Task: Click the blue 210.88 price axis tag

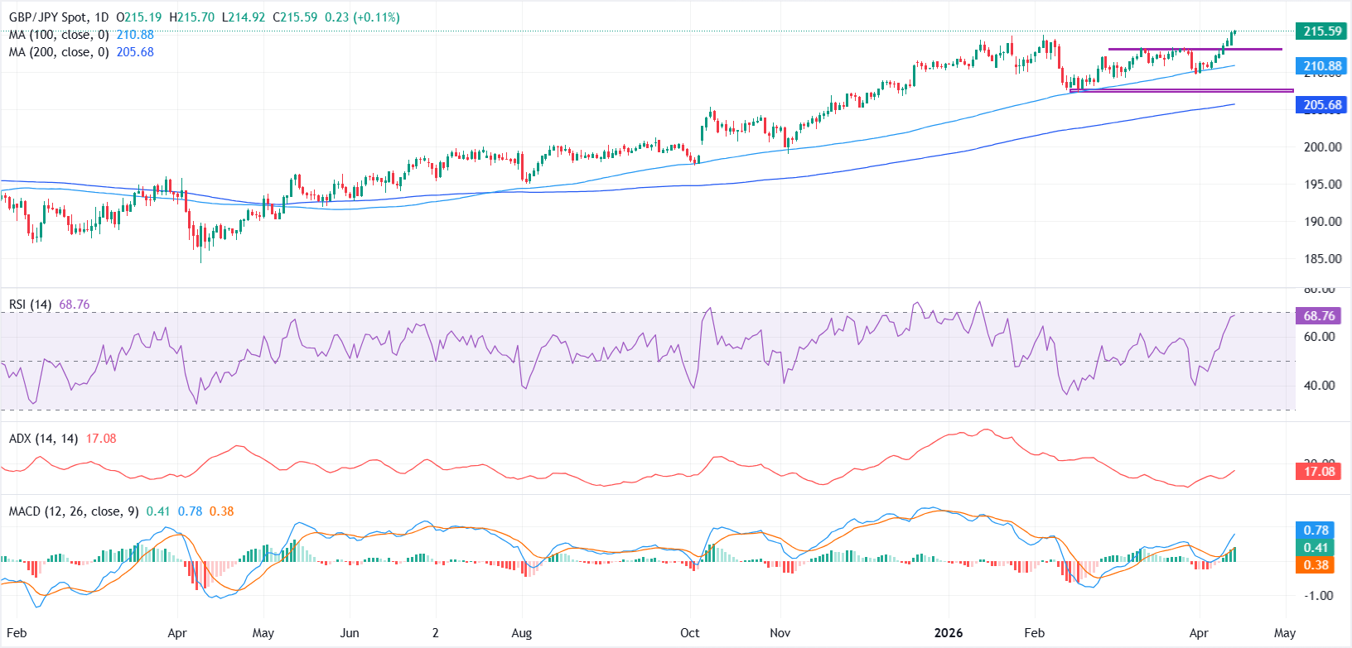Action: pyautogui.click(x=1321, y=66)
